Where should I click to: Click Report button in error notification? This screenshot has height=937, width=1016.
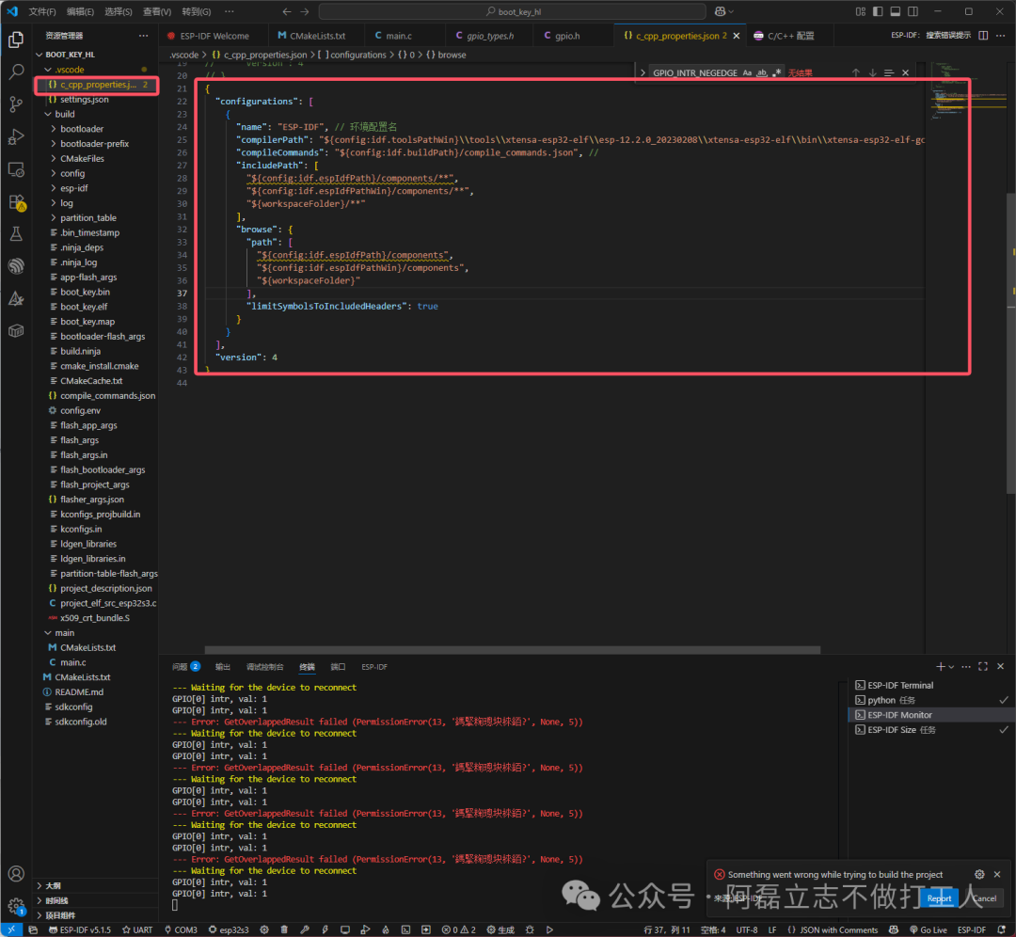[x=939, y=897]
